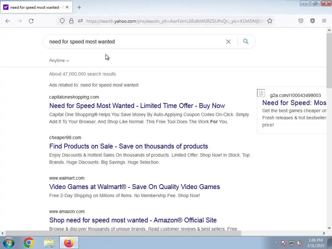
Task: Open a new browser tab
Action: click(x=79, y=7)
